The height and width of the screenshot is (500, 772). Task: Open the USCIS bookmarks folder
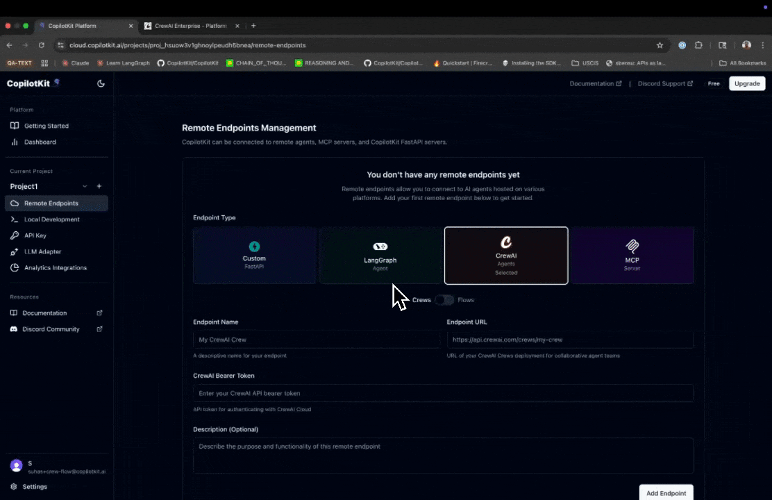click(x=585, y=62)
